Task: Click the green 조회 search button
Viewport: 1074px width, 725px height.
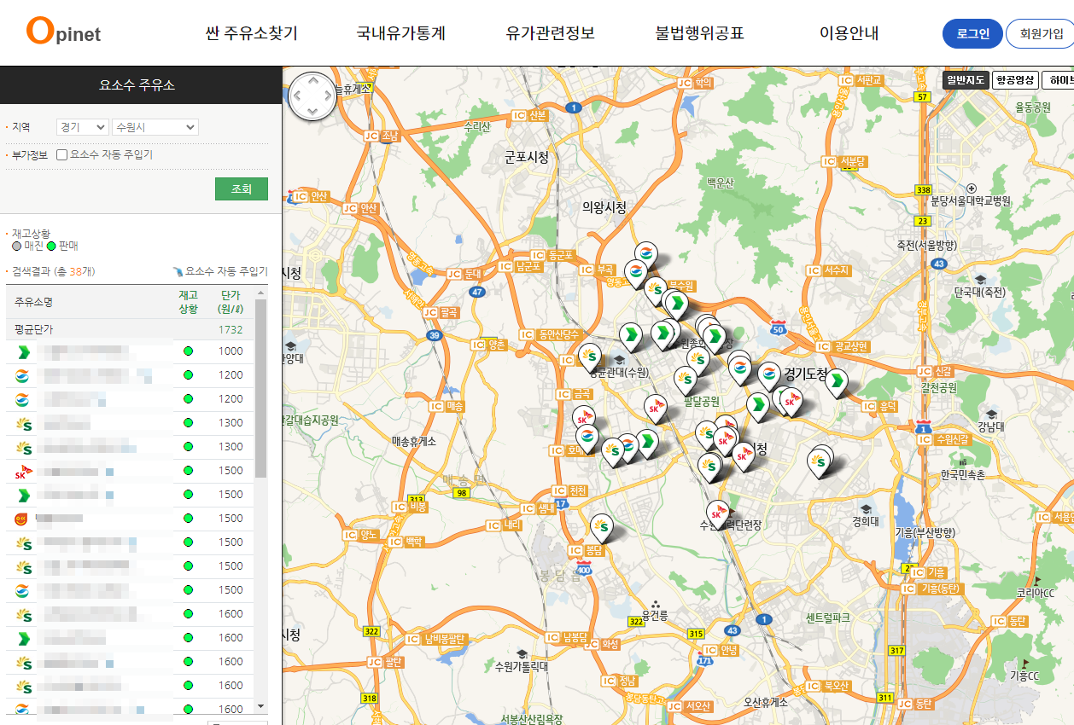Action: tap(242, 189)
